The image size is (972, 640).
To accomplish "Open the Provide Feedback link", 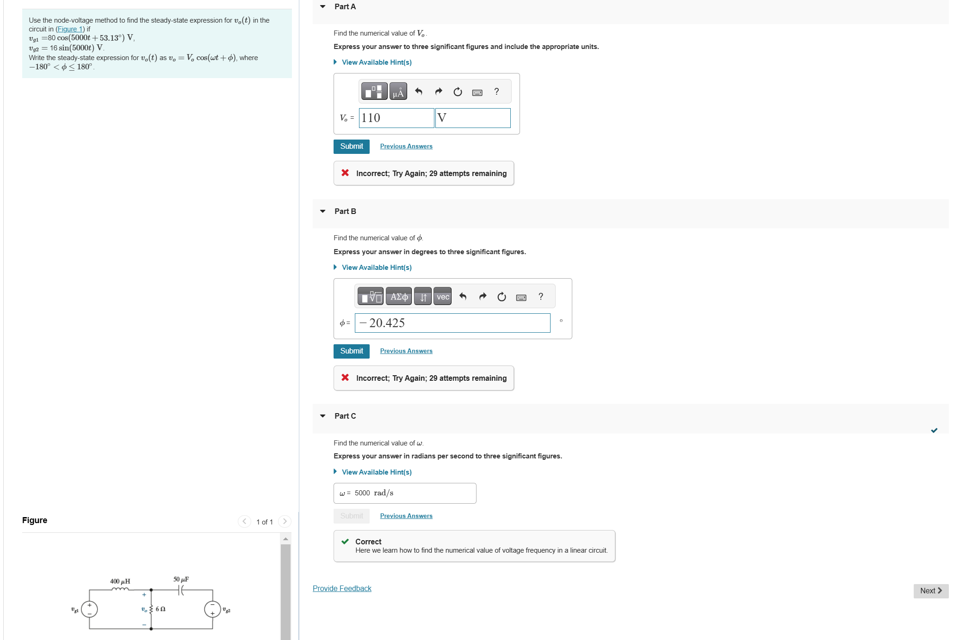I will 341,588.
